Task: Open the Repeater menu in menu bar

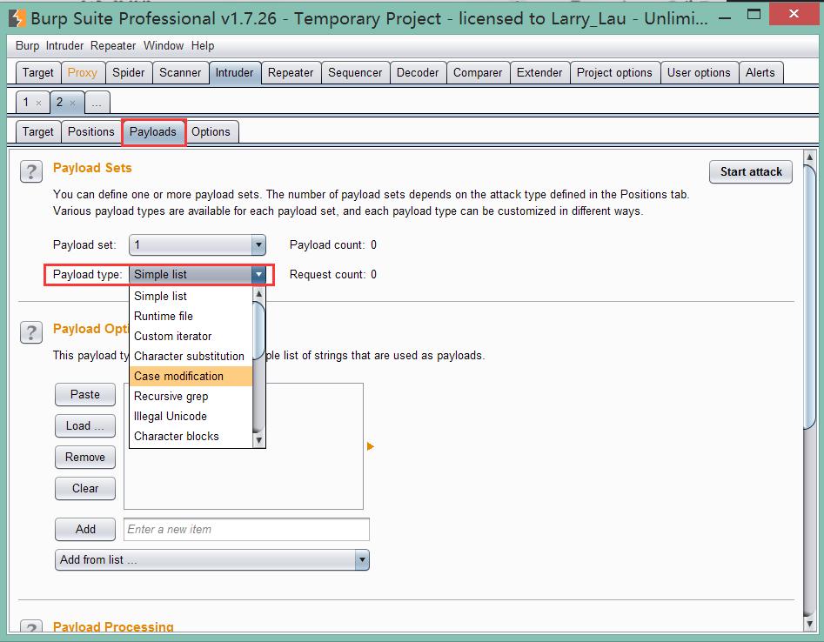Action: [113, 46]
